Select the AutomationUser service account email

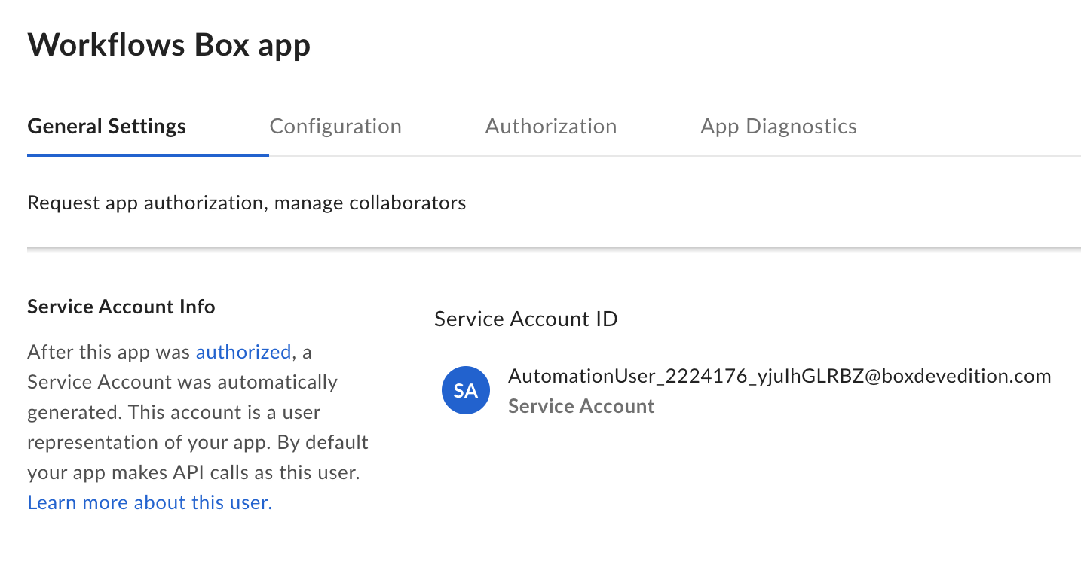pyautogui.click(x=779, y=376)
